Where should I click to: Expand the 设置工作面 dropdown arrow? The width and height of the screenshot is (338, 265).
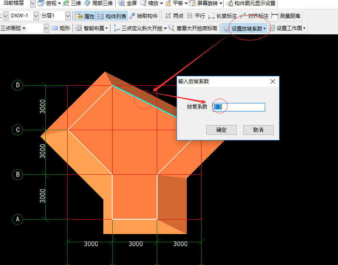pos(304,28)
